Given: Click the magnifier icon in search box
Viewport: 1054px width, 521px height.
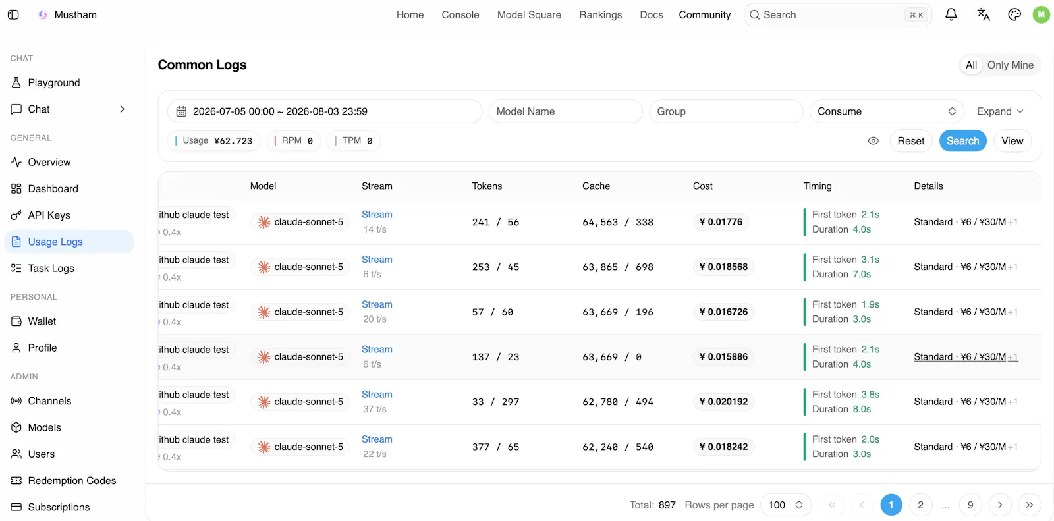Looking at the screenshot, I should click(755, 14).
